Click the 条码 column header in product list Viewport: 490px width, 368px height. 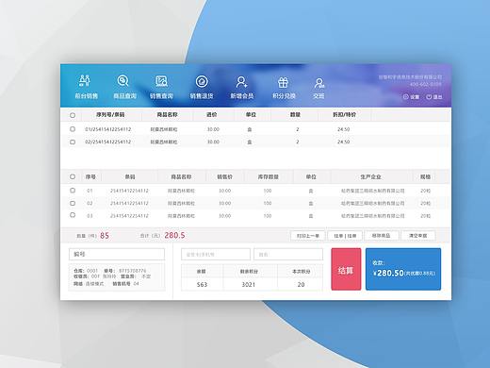130,177
